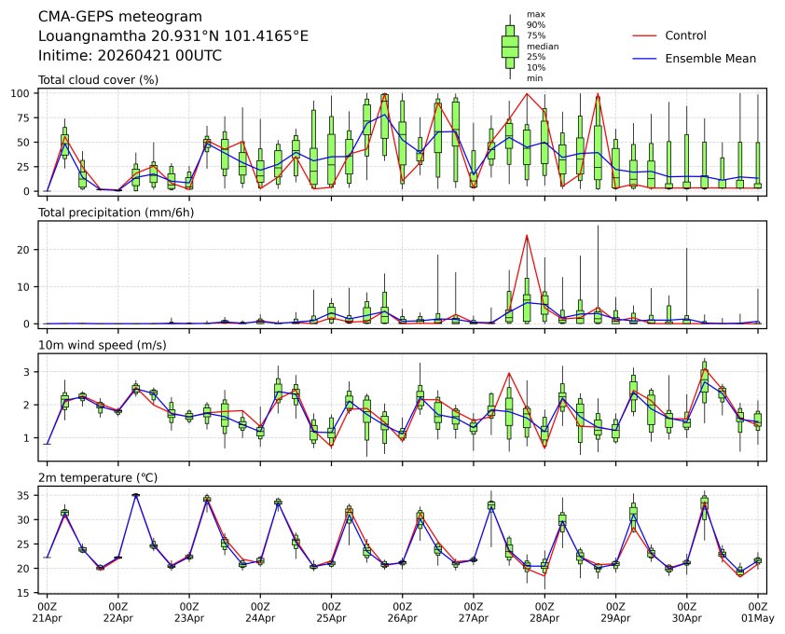785x634 pixels.
Task: Click the '00Z 01May' x-axis label
Action: [758, 612]
